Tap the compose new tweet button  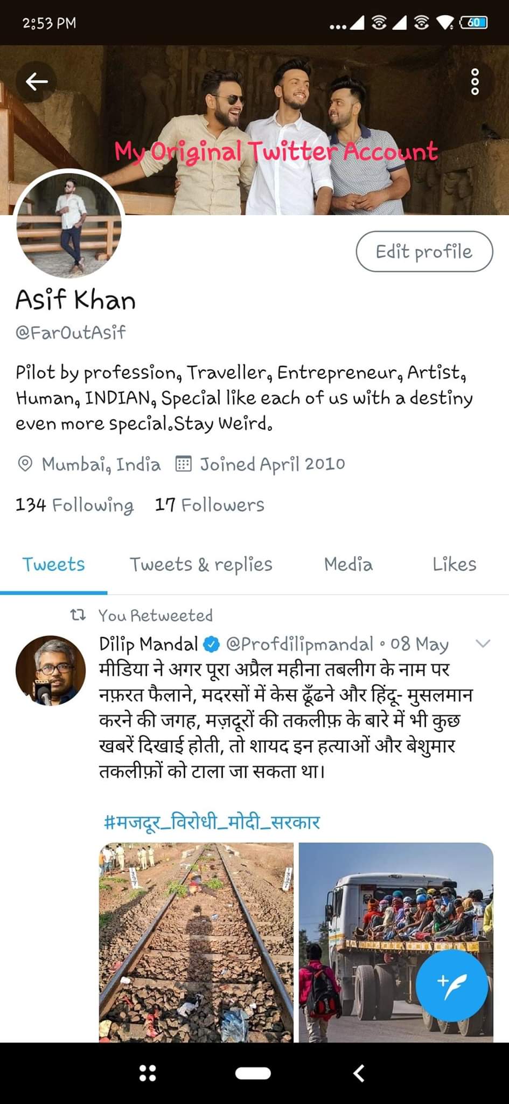click(x=451, y=986)
